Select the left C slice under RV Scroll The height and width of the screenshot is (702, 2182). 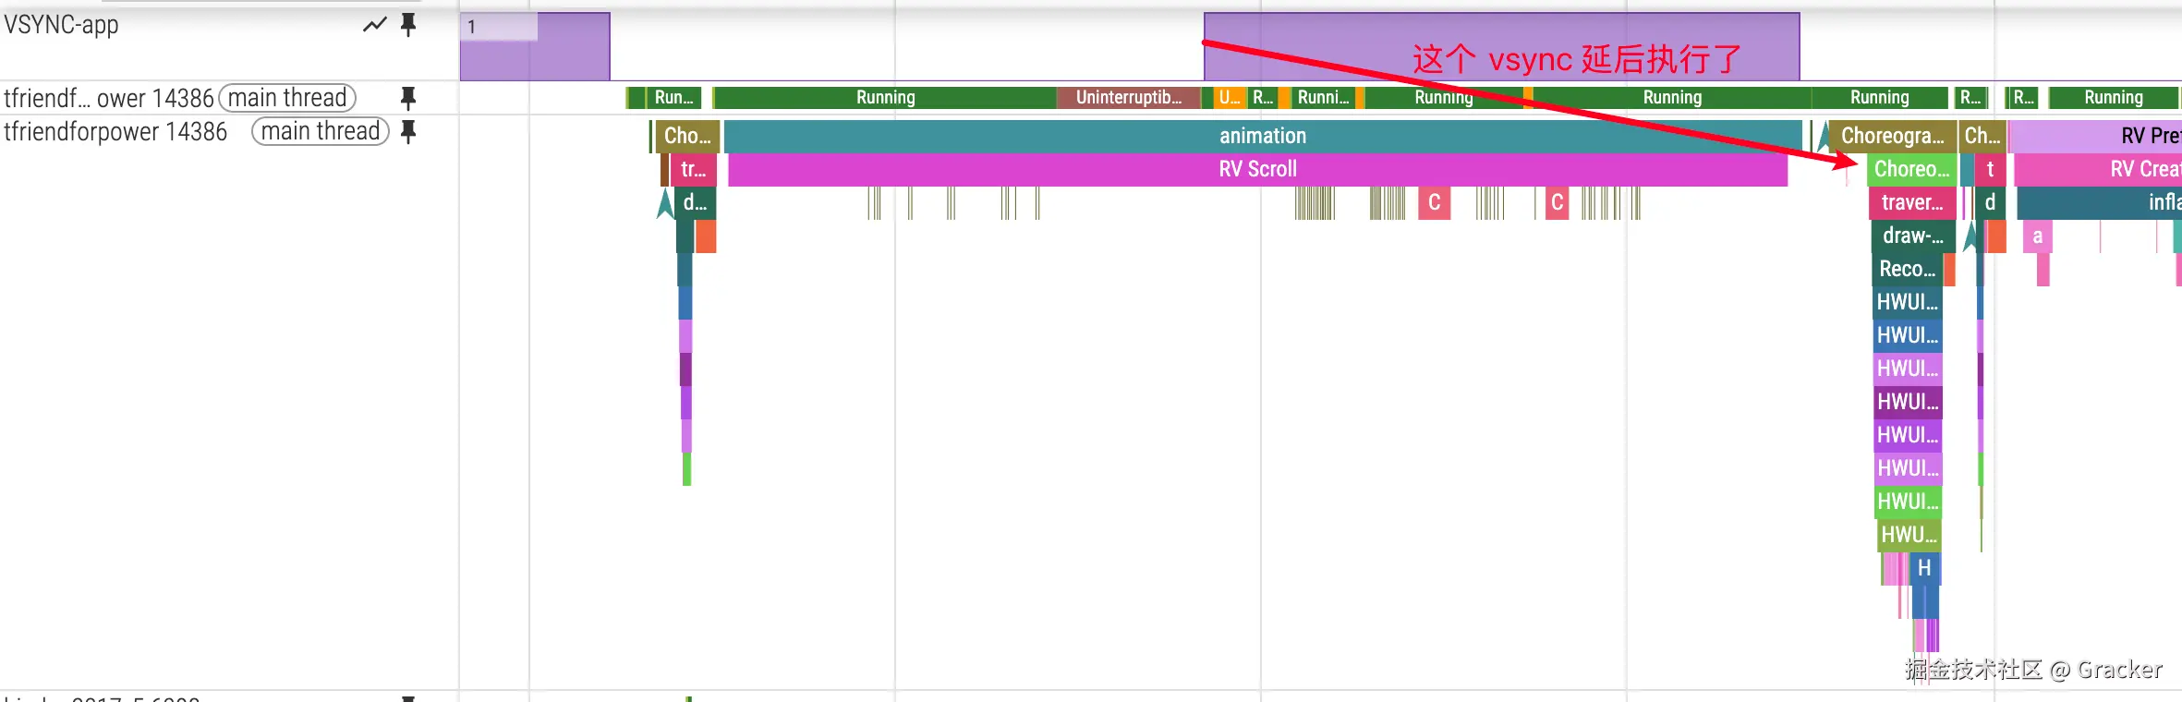(1434, 202)
